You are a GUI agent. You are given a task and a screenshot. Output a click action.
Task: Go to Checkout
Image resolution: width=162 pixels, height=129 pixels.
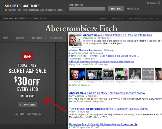coord(154,19)
